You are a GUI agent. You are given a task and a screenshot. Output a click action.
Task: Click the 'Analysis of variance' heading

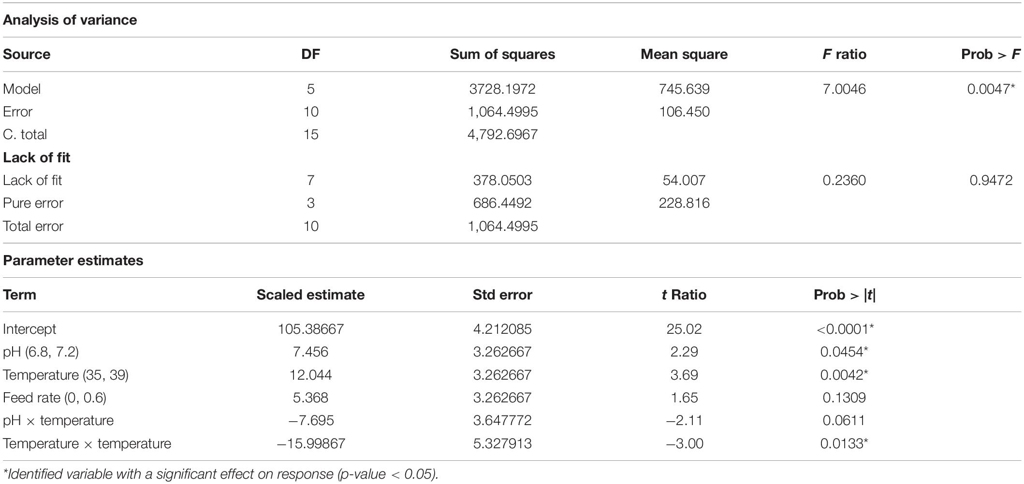(70, 20)
